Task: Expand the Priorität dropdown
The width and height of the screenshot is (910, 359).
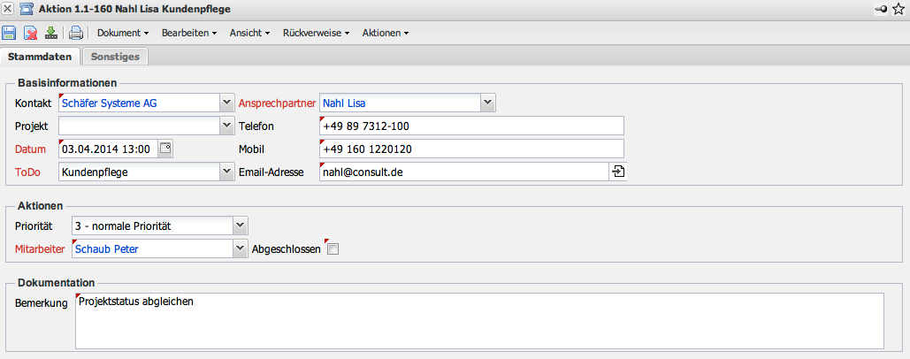Action: [x=240, y=226]
